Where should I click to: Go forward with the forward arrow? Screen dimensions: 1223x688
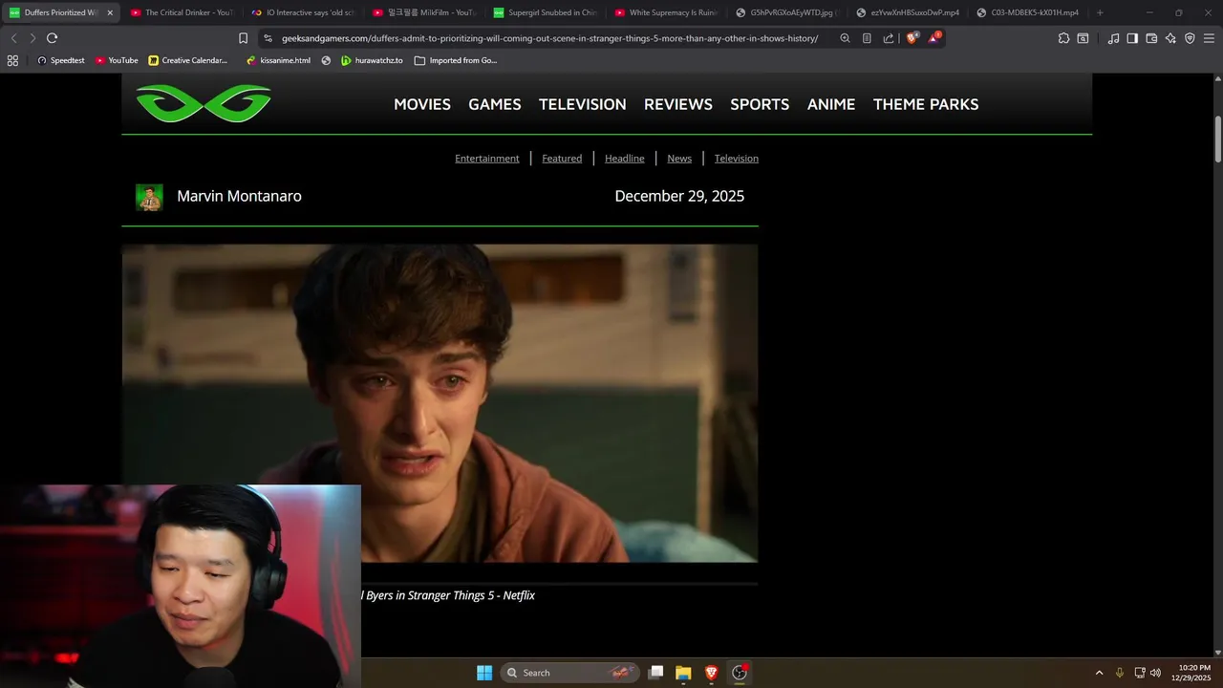click(x=32, y=38)
